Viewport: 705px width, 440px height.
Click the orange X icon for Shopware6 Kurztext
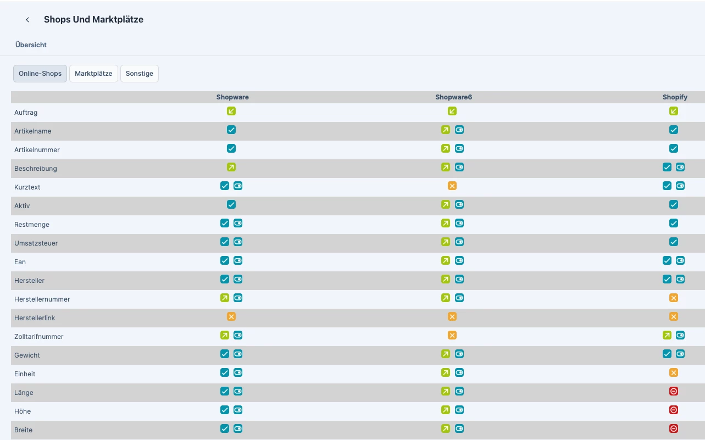tap(452, 186)
